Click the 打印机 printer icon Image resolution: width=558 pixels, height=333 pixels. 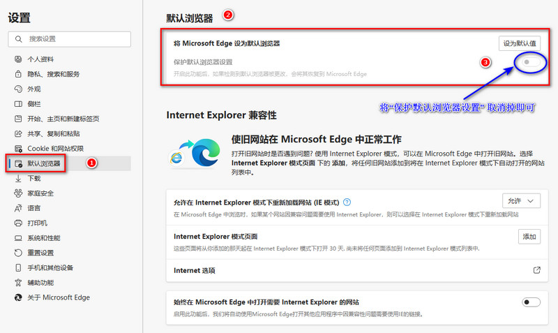[18, 223]
